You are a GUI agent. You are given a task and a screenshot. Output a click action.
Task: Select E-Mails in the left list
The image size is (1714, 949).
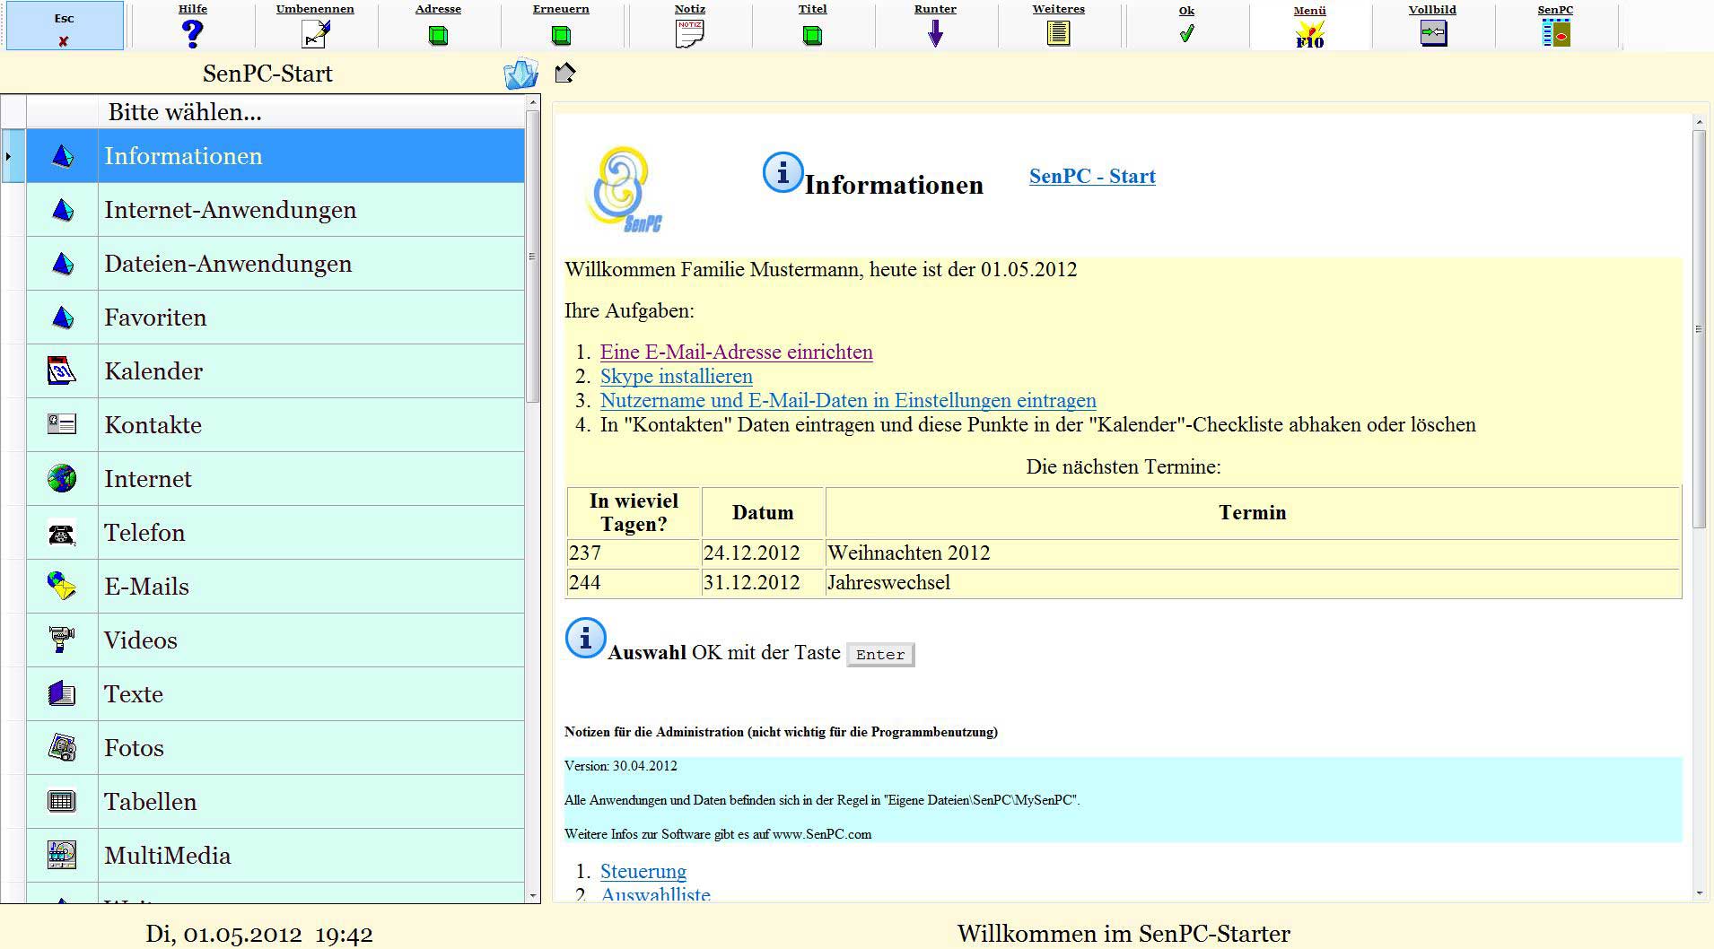click(146, 587)
